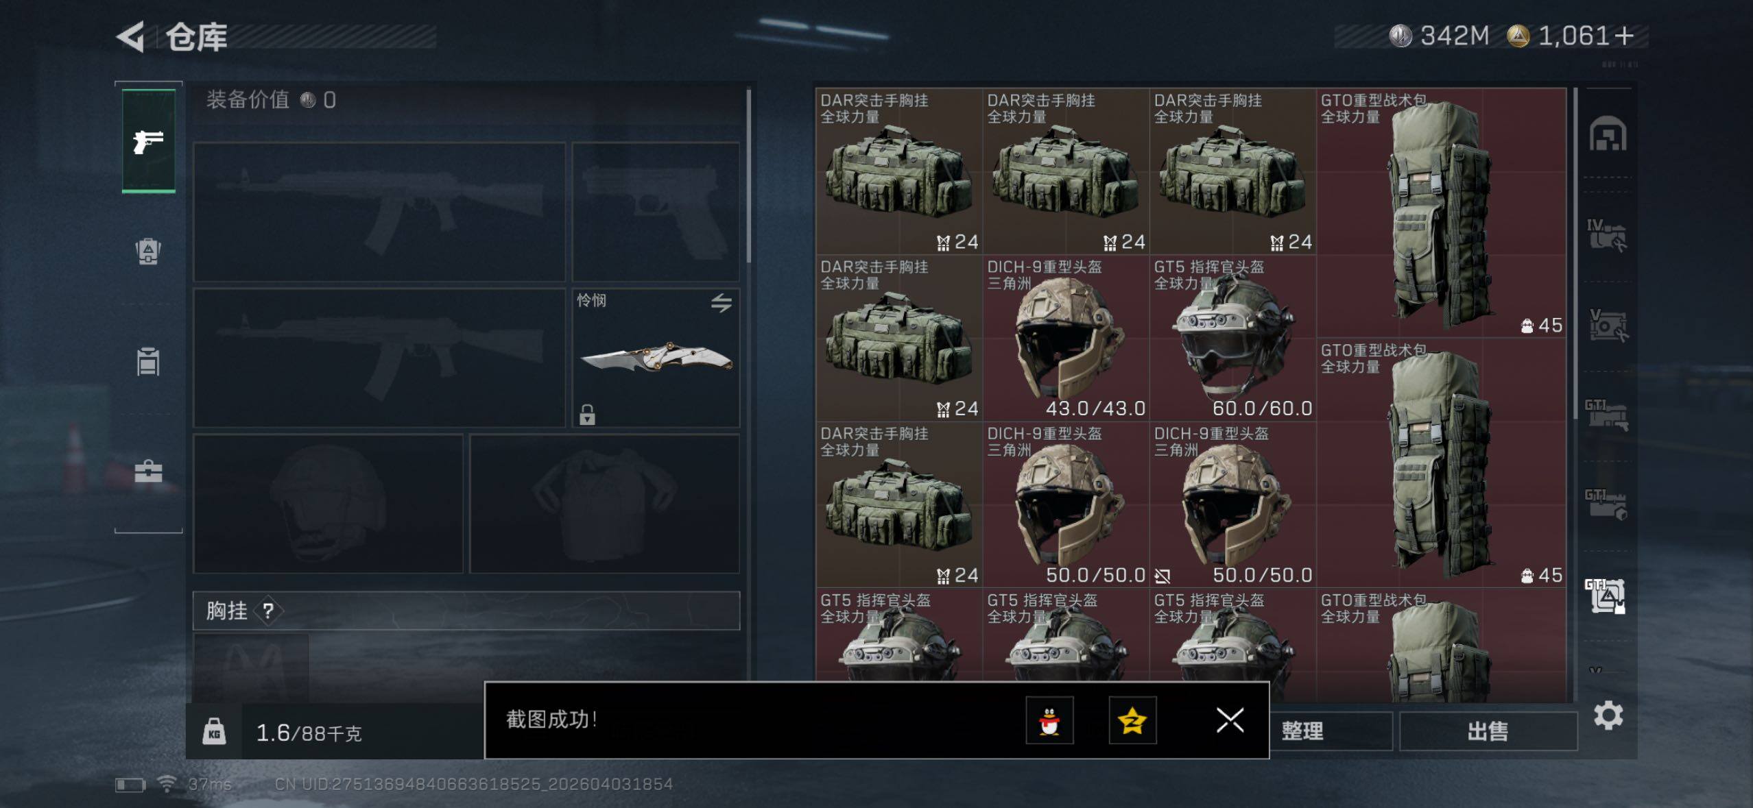This screenshot has width=1753, height=808.
Task: Share screenshot to Qzone star icon
Action: (1132, 720)
